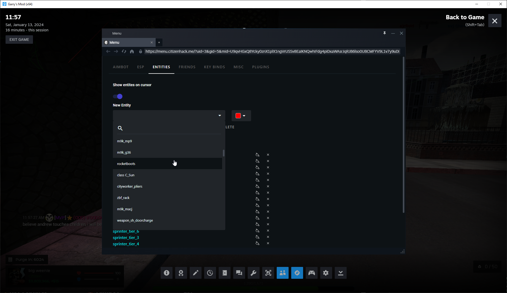Viewport: 507px width, 293px height.
Task: Toggle the Friends list overlay button
Action: coord(283,273)
